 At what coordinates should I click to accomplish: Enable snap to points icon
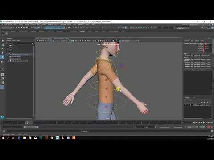(79, 28)
